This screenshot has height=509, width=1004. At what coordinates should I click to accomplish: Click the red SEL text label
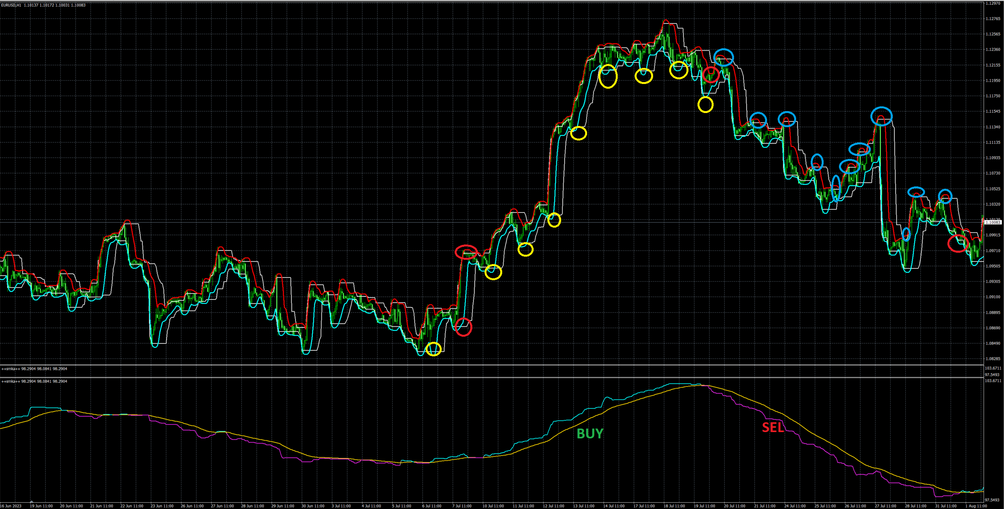click(773, 427)
